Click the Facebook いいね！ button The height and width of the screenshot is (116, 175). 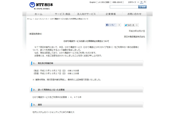click(111, 25)
